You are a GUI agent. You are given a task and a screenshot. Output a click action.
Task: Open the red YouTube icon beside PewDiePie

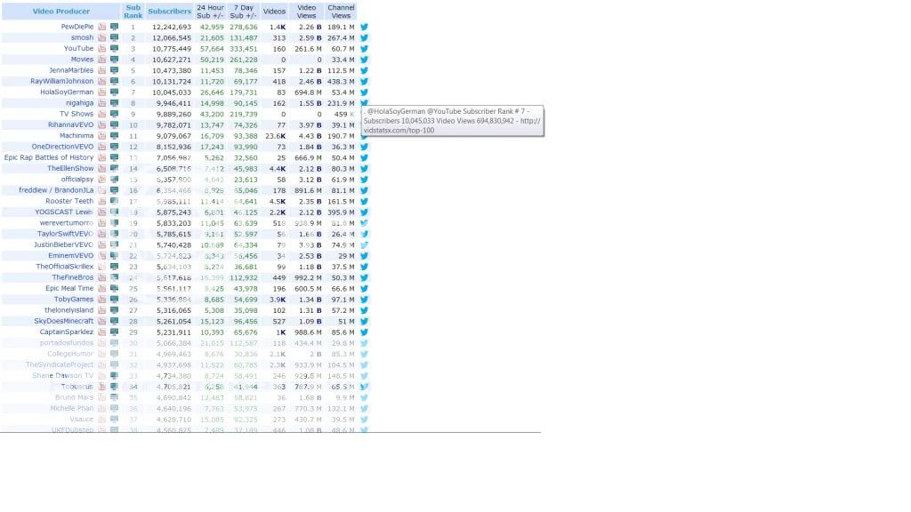pos(102,27)
